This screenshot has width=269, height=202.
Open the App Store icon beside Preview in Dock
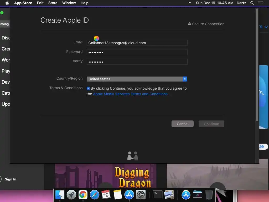click(186, 195)
